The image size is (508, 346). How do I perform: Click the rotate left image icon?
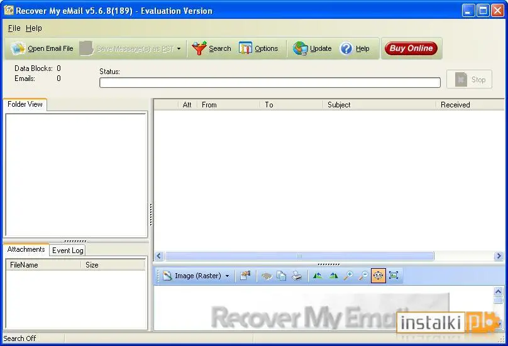click(317, 276)
